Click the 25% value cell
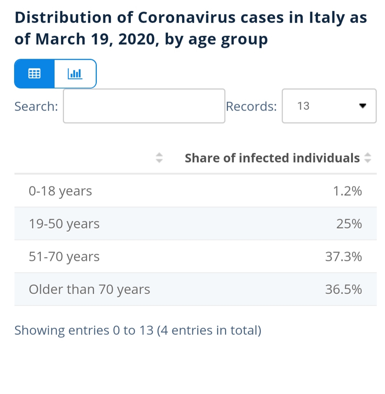The width and height of the screenshot is (385, 394). click(x=349, y=223)
